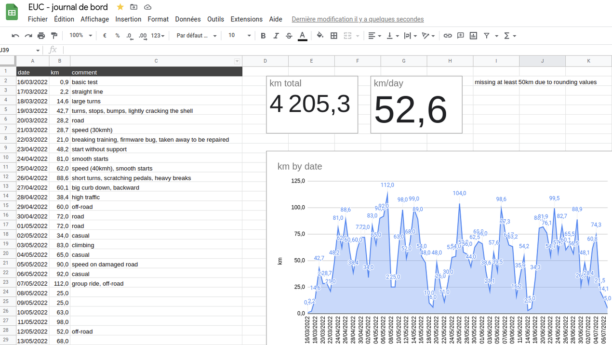The width and height of the screenshot is (612, 345).
Task: Toggle bold formatting
Action: click(x=263, y=36)
